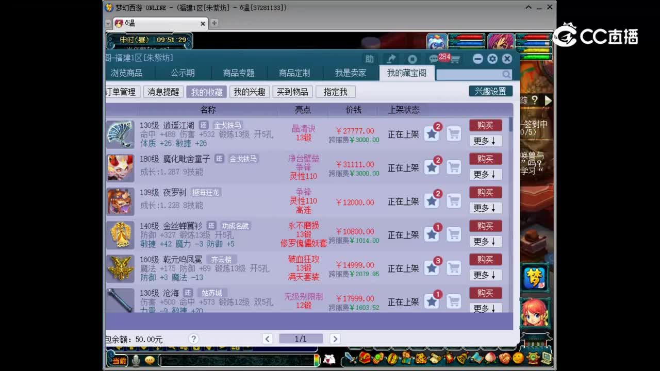660x371 pixels.
Task: Switch to the 商品专题 tab
Action: [239, 73]
